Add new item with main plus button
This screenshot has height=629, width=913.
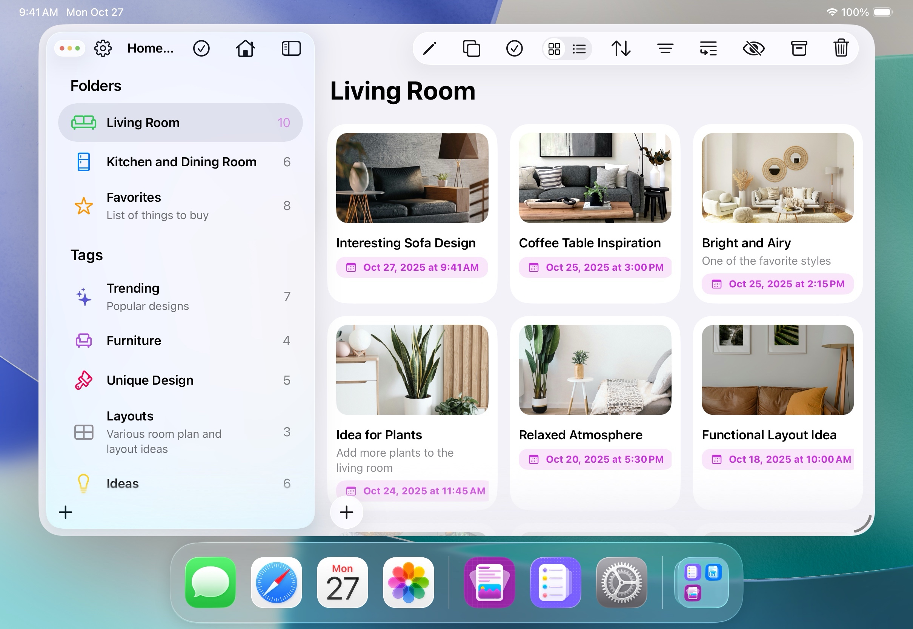tap(346, 512)
